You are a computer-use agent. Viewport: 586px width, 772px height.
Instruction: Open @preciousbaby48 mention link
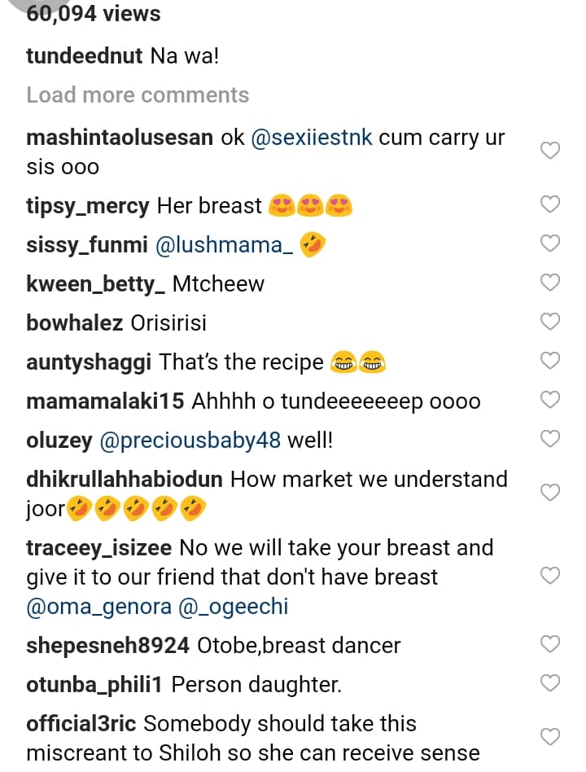point(190,441)
